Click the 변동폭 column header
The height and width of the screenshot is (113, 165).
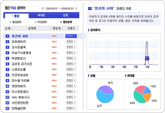(57, 28)
